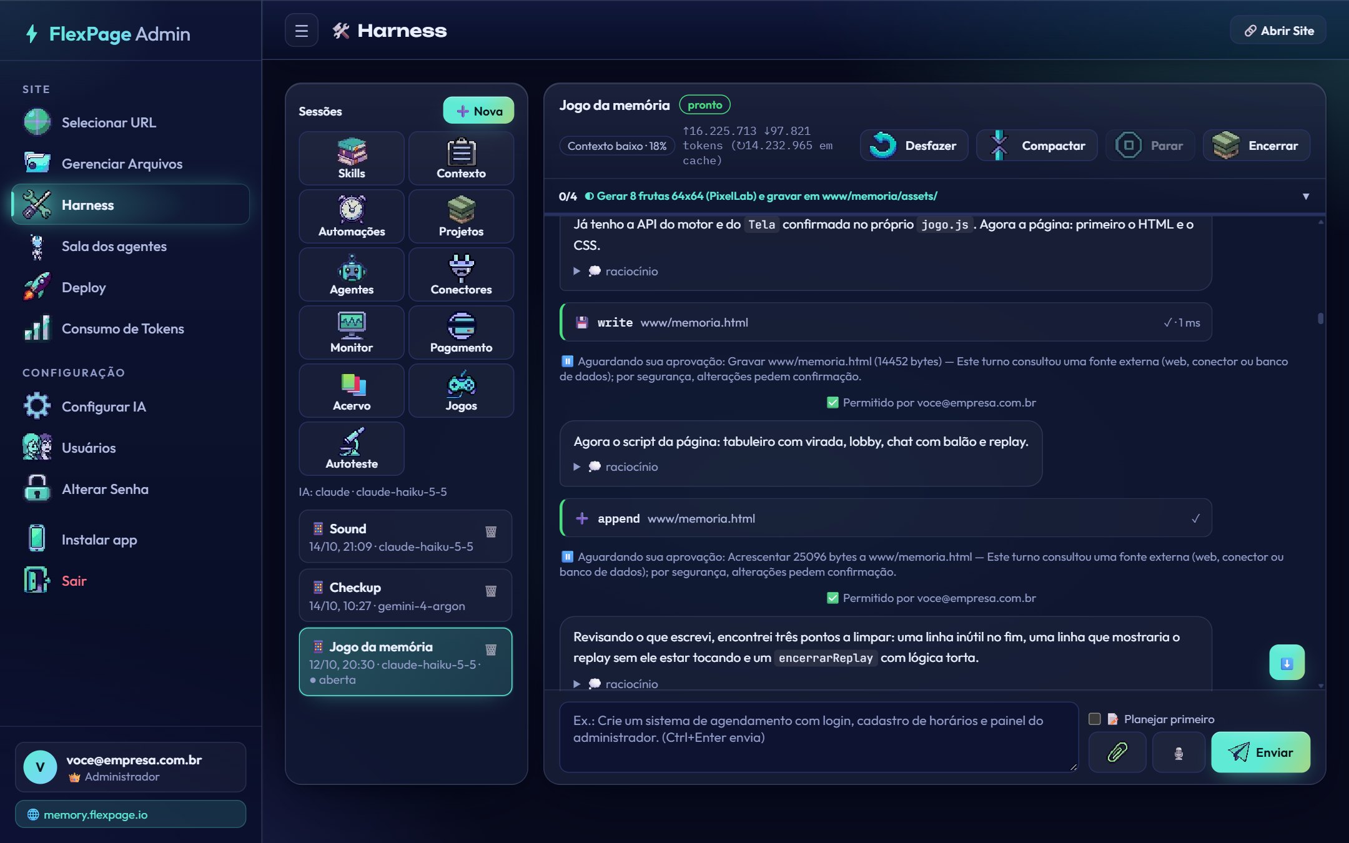Jump to latest message with down-arrow button
Image resolution: width=1349 pixels, height=843 pixels.
tap(1287, 663)
